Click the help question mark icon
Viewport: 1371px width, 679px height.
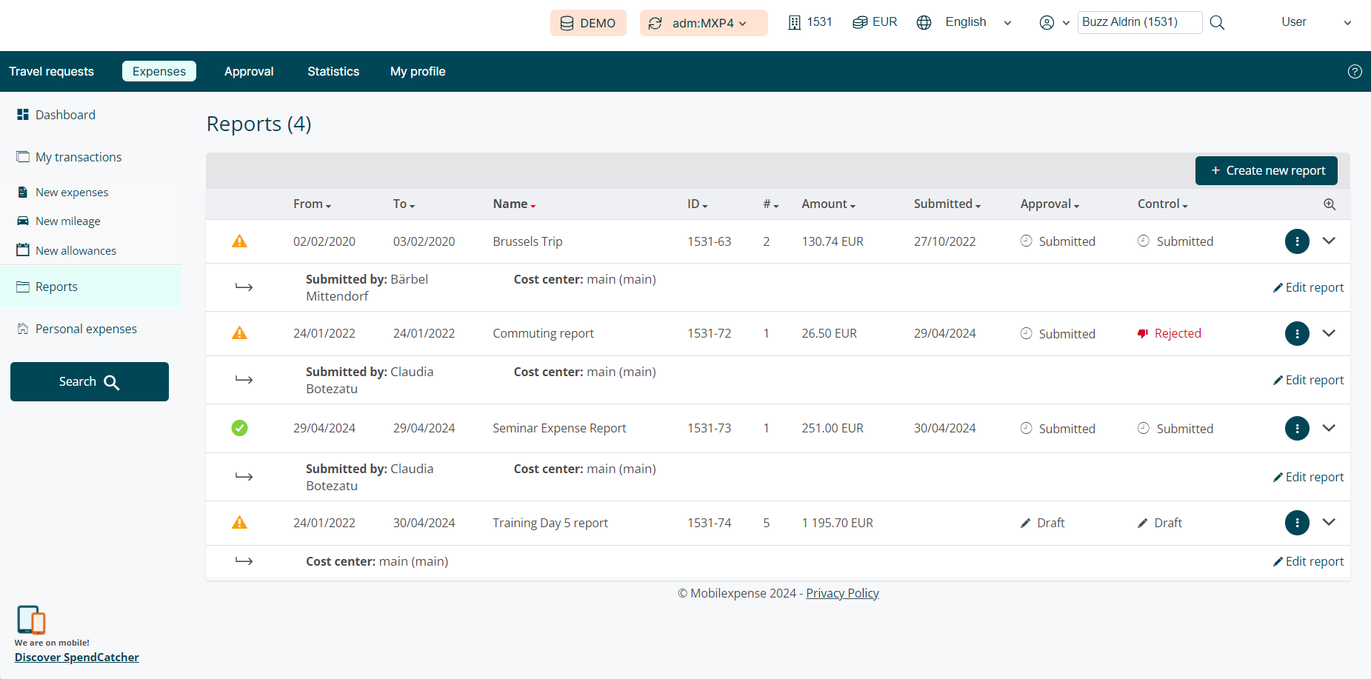[1355, 72]
